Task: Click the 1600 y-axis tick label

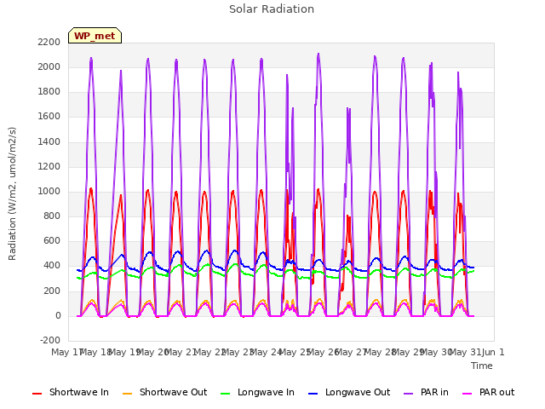Action: (49, 117)
